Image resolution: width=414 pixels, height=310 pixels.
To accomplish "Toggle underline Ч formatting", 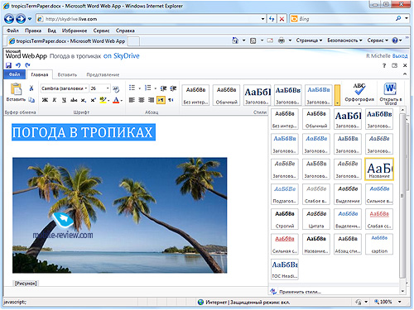I will (x=64, y=100).
